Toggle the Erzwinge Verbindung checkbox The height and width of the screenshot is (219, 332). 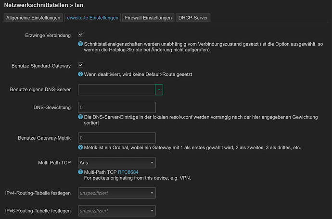[x=81, y=35]
